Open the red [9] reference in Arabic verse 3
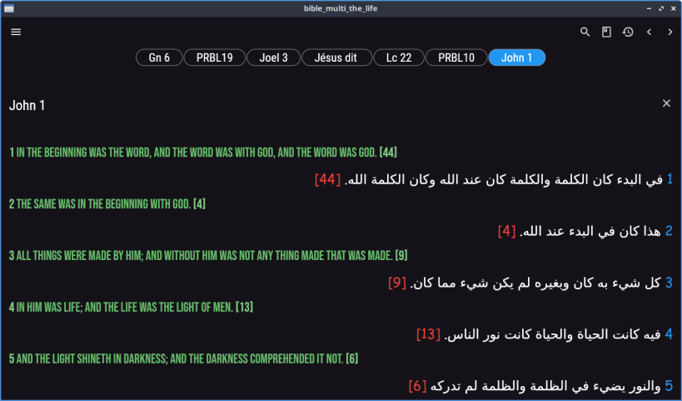Screen dimensions: 682x401 [397, 283]
